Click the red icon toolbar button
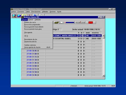 pyautogui.click(x=91, y=22)
